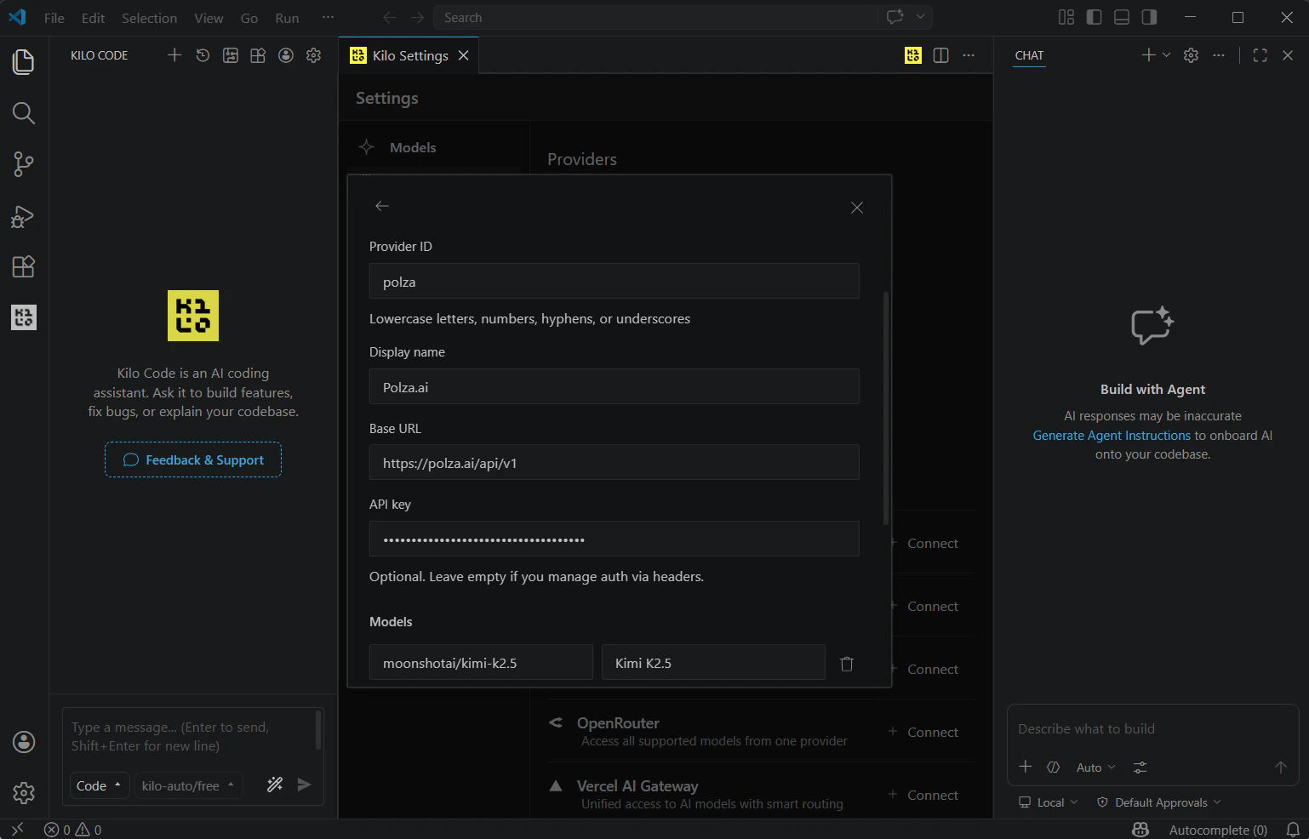Click the title bar Search box
The image size is (1309, 839).
click(655, 17)
